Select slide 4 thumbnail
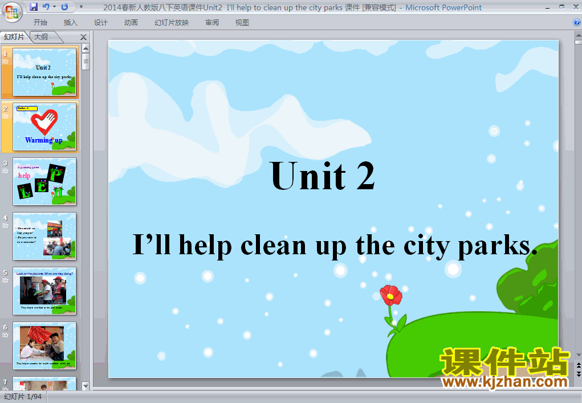582x403 pixels. click(x=44, y=237)
